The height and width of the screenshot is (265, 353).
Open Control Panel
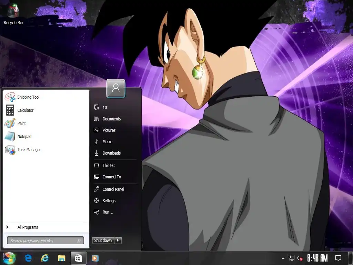(x=115, y=189)
